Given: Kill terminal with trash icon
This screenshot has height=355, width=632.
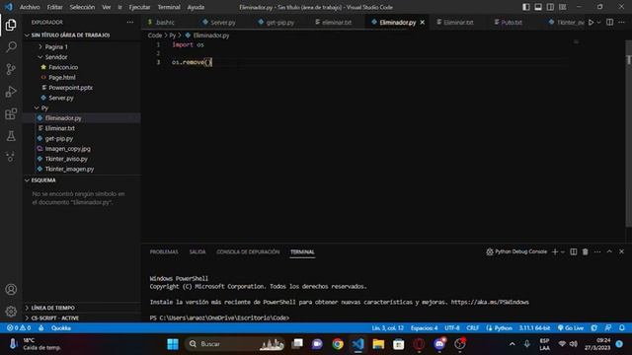Looking at the screenshot, I should pos(586,252).
